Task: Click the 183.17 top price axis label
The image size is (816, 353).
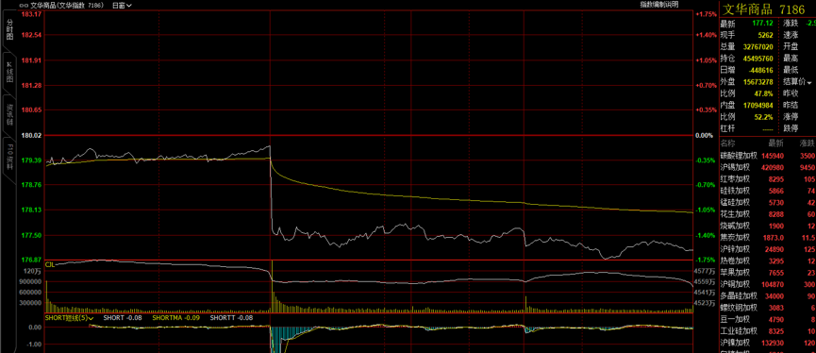Action: point(31,14)
